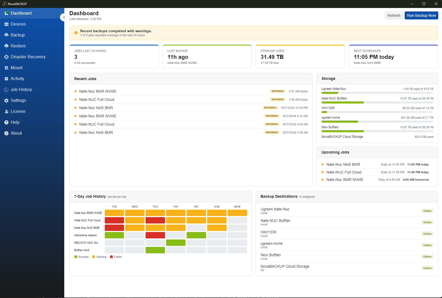Click the red Thursday cell for Interactive restore
Screen dimensions: 442x298
pyautogui.click(x=155, y=235)
